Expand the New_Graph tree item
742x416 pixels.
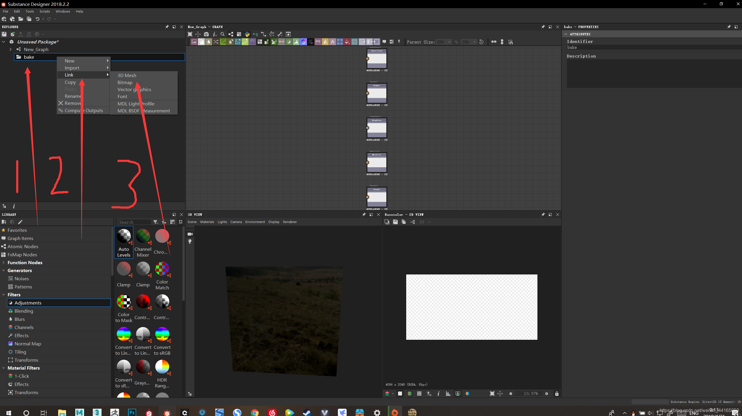click(x=11, y=49)
